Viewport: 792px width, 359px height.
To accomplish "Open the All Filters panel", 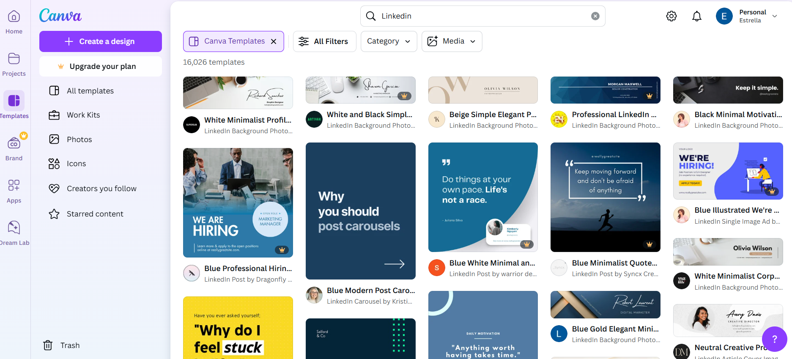I will (x=324, y=41).
